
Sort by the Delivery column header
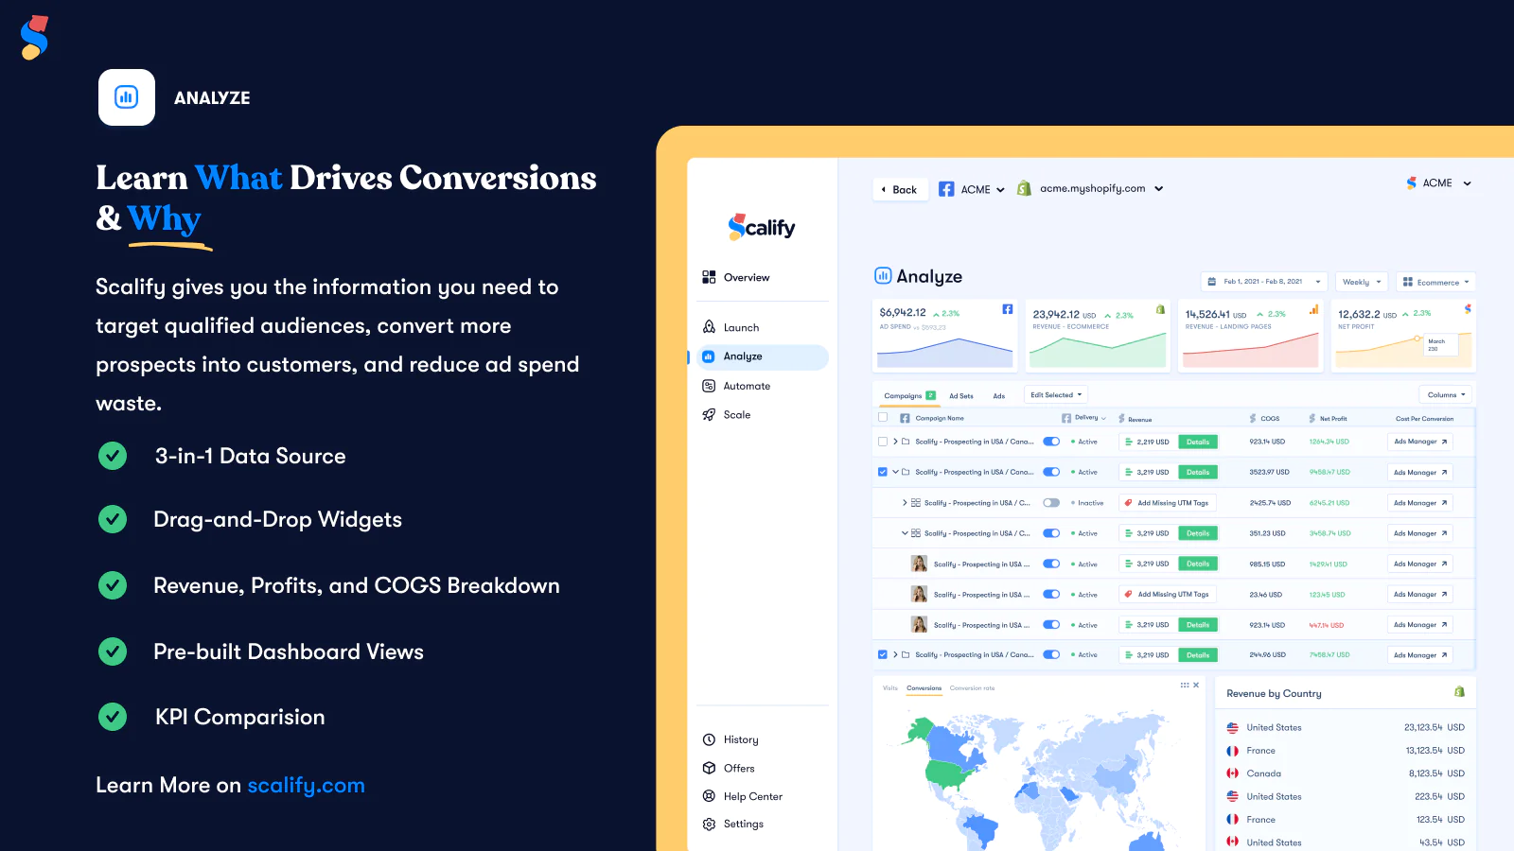click(x=1084, y=418)
